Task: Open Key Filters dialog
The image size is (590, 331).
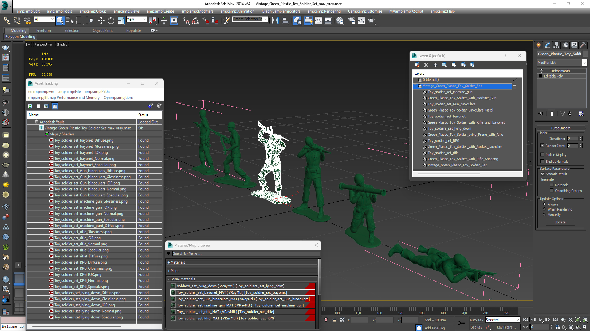Action: click(506, 327)
